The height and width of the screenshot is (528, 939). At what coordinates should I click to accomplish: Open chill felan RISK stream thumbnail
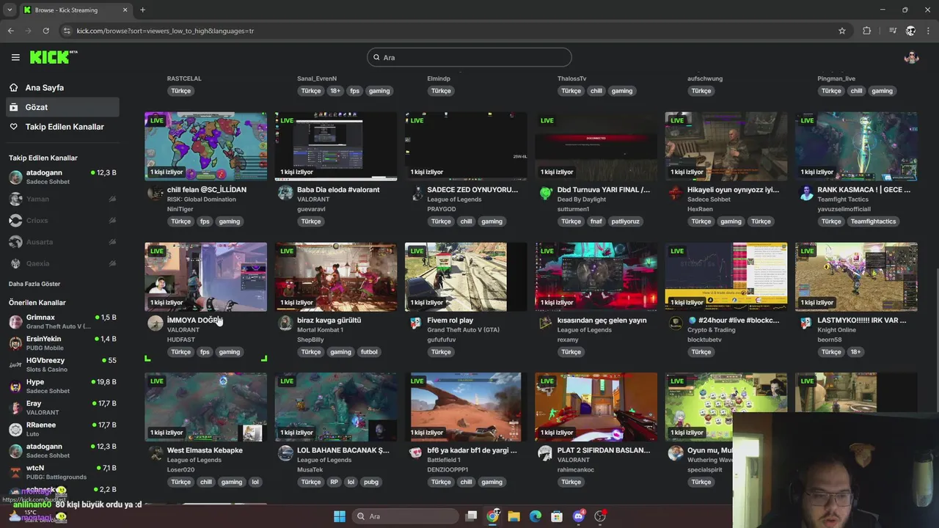(205, 146)
